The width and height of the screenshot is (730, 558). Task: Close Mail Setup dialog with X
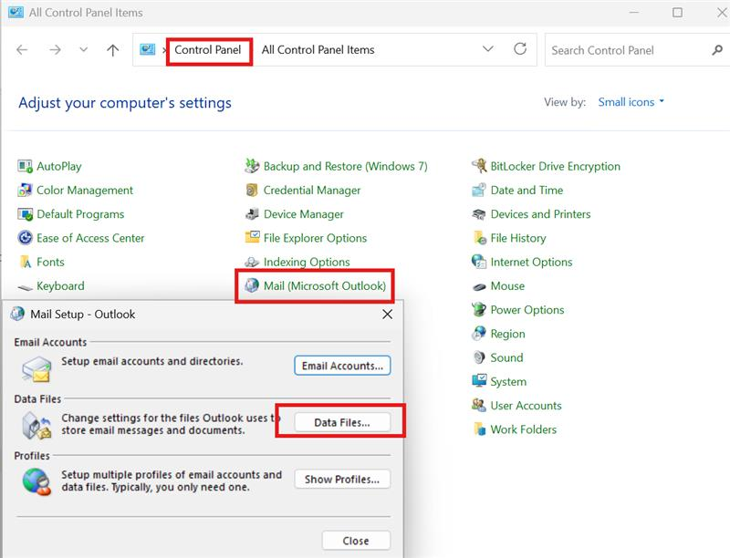click(387, 315)
